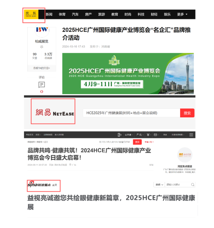Click the Sina 新浪看点 logo
Image resolution: width=214 pixels, height=228 pixels.
[x=39, y=184]
